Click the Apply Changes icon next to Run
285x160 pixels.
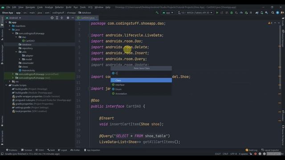[222, 13]
